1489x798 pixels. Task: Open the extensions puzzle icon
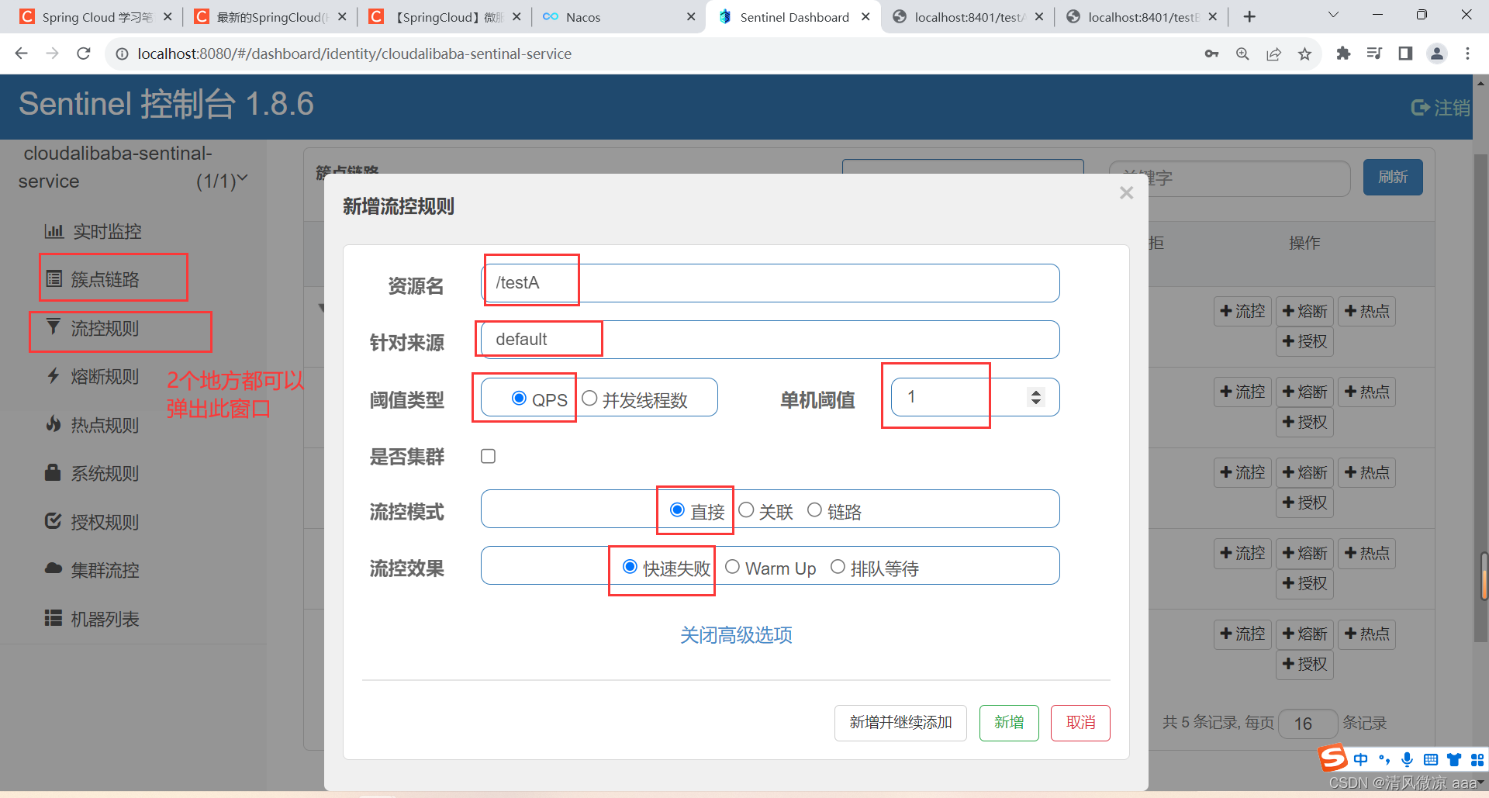point(1343,54)
